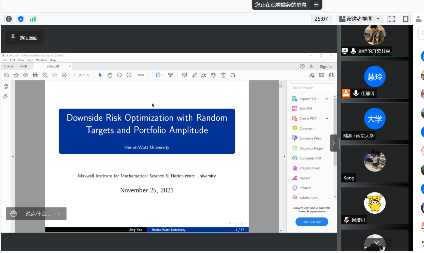Click the Search 'Header' tools field

[311, 87]
